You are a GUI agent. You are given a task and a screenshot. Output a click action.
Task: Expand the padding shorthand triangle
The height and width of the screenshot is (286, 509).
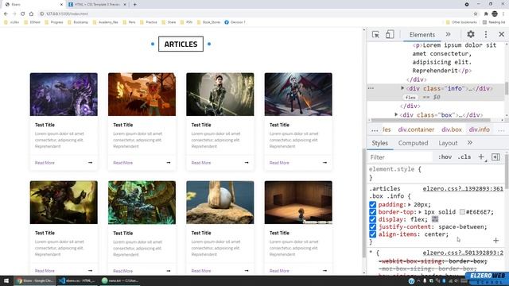coord(410,205)
